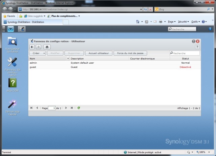Open help for Utilisateur panel
216x156 pixels.
pyautogui.click(x=197, y=47)
